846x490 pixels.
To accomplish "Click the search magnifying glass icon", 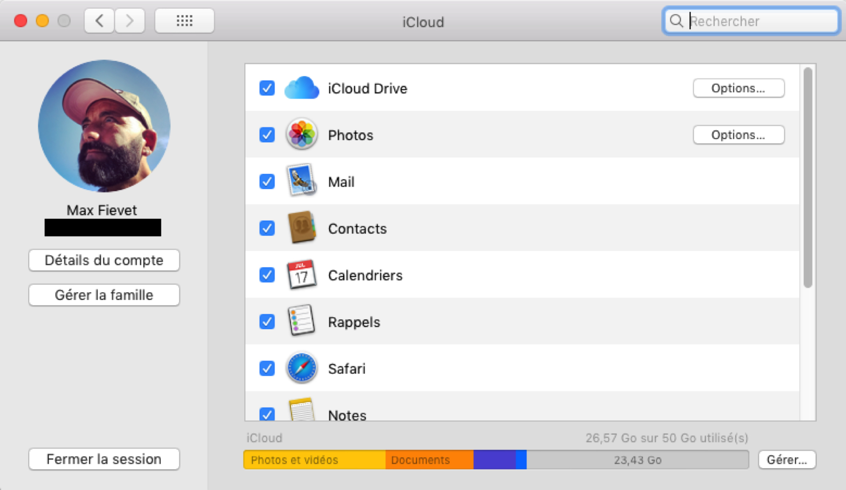I will (676, 21).
